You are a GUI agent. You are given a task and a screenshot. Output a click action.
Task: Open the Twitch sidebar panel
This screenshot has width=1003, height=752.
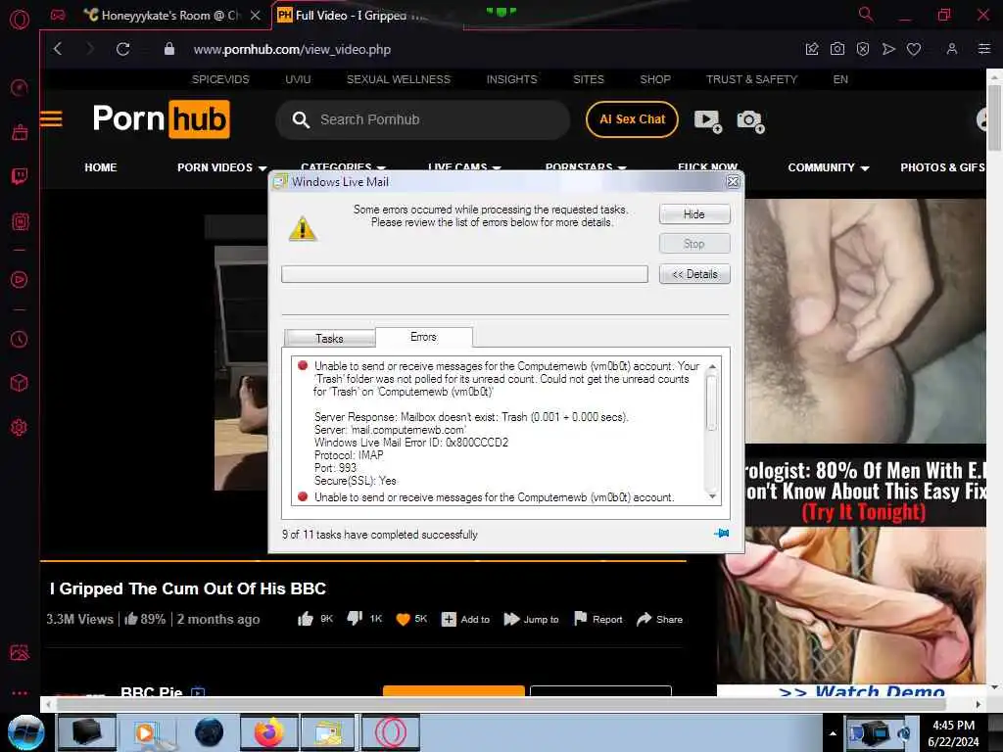tap(20, 176)
